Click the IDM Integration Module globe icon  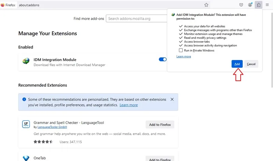26,61
